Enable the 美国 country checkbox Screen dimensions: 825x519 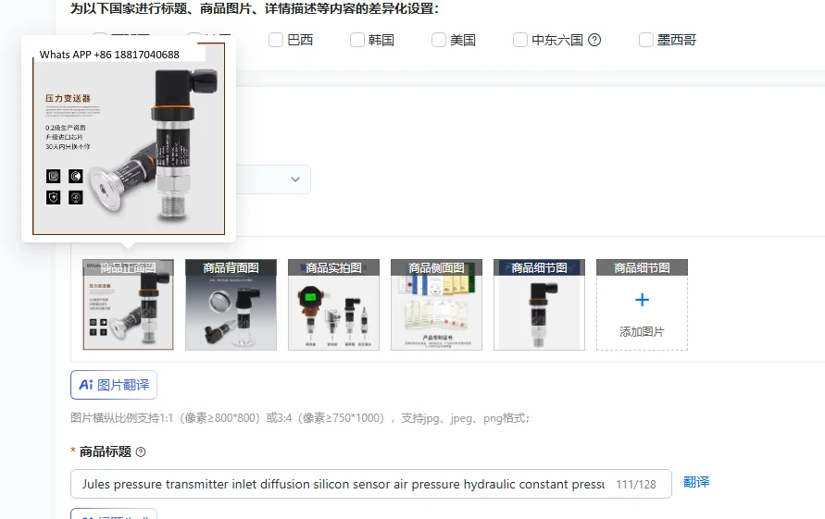pos(439,40)
